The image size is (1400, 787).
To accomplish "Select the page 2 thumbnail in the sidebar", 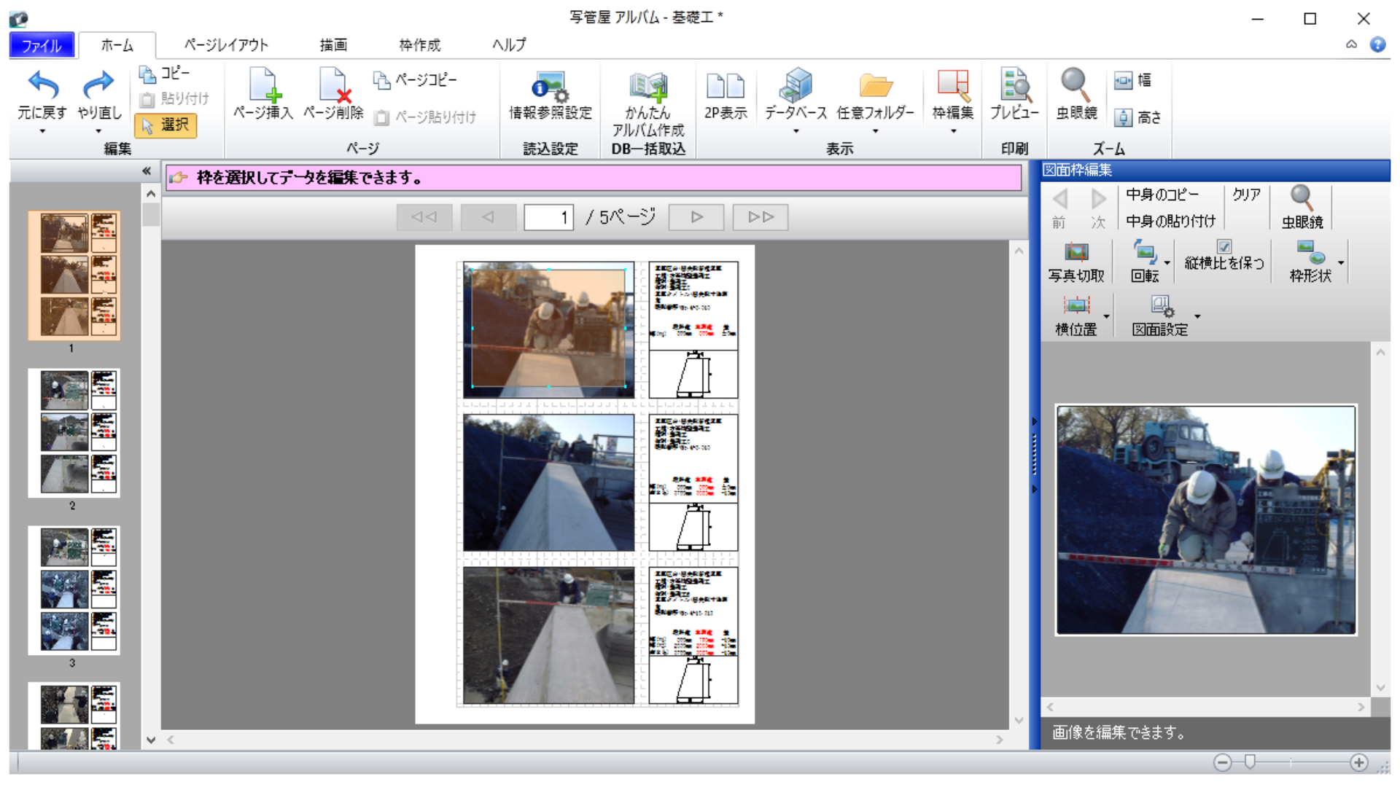I will click(x=74, y=433).
